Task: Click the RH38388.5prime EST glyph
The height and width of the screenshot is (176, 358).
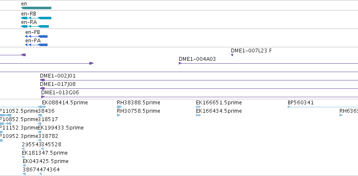Action: coord(119,107)
